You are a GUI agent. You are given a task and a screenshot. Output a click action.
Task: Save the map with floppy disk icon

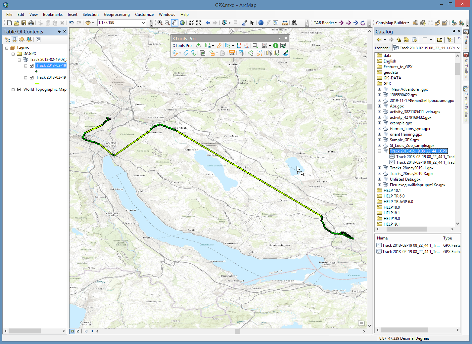pyautogui.click(x=24, y=23)
